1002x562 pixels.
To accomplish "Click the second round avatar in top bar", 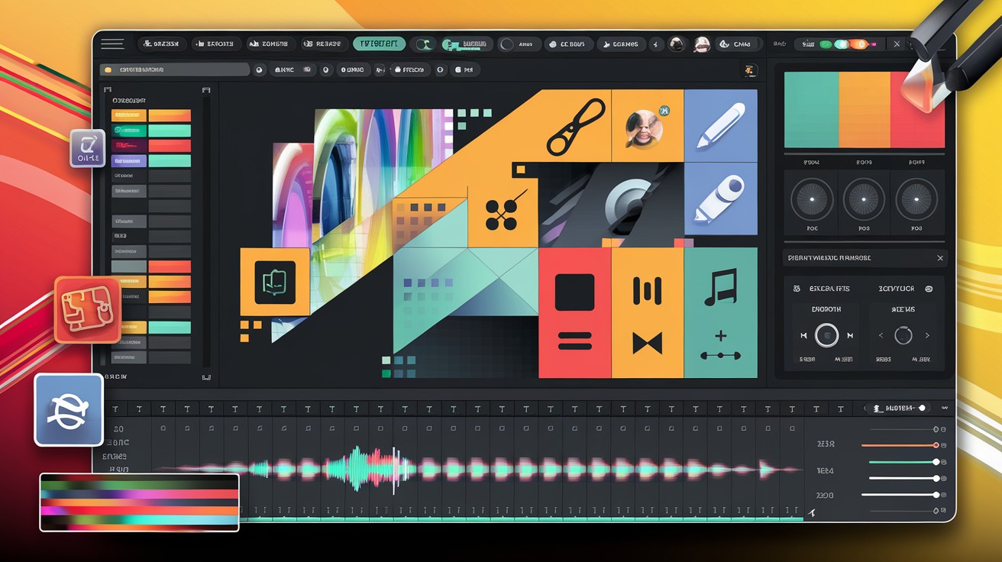I will (701, 44).
